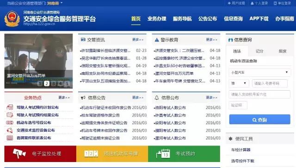Image resolution: width=296 pixels, height=168 pixels.
Task: Click the calendar icon in green banner
Action: tap(163, 153)
